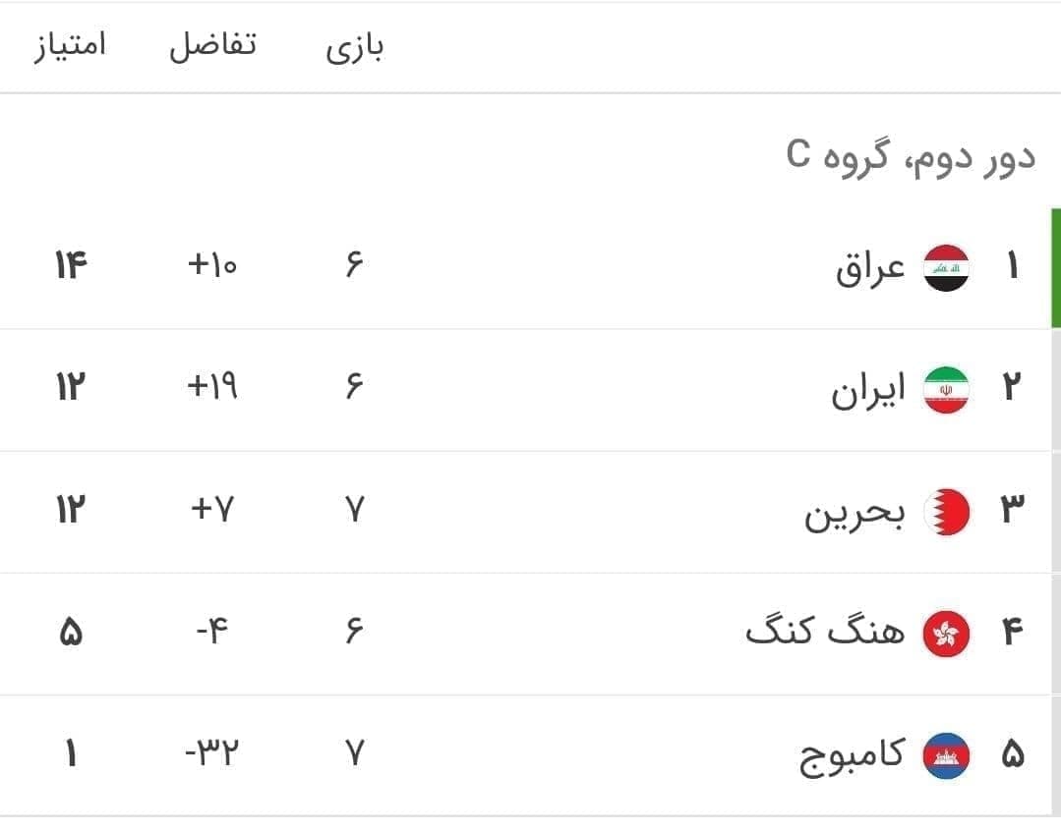Viewport: 1061px width, 832px height.
Task: Click Iraq's 14 points value
Action: point(71,267)
